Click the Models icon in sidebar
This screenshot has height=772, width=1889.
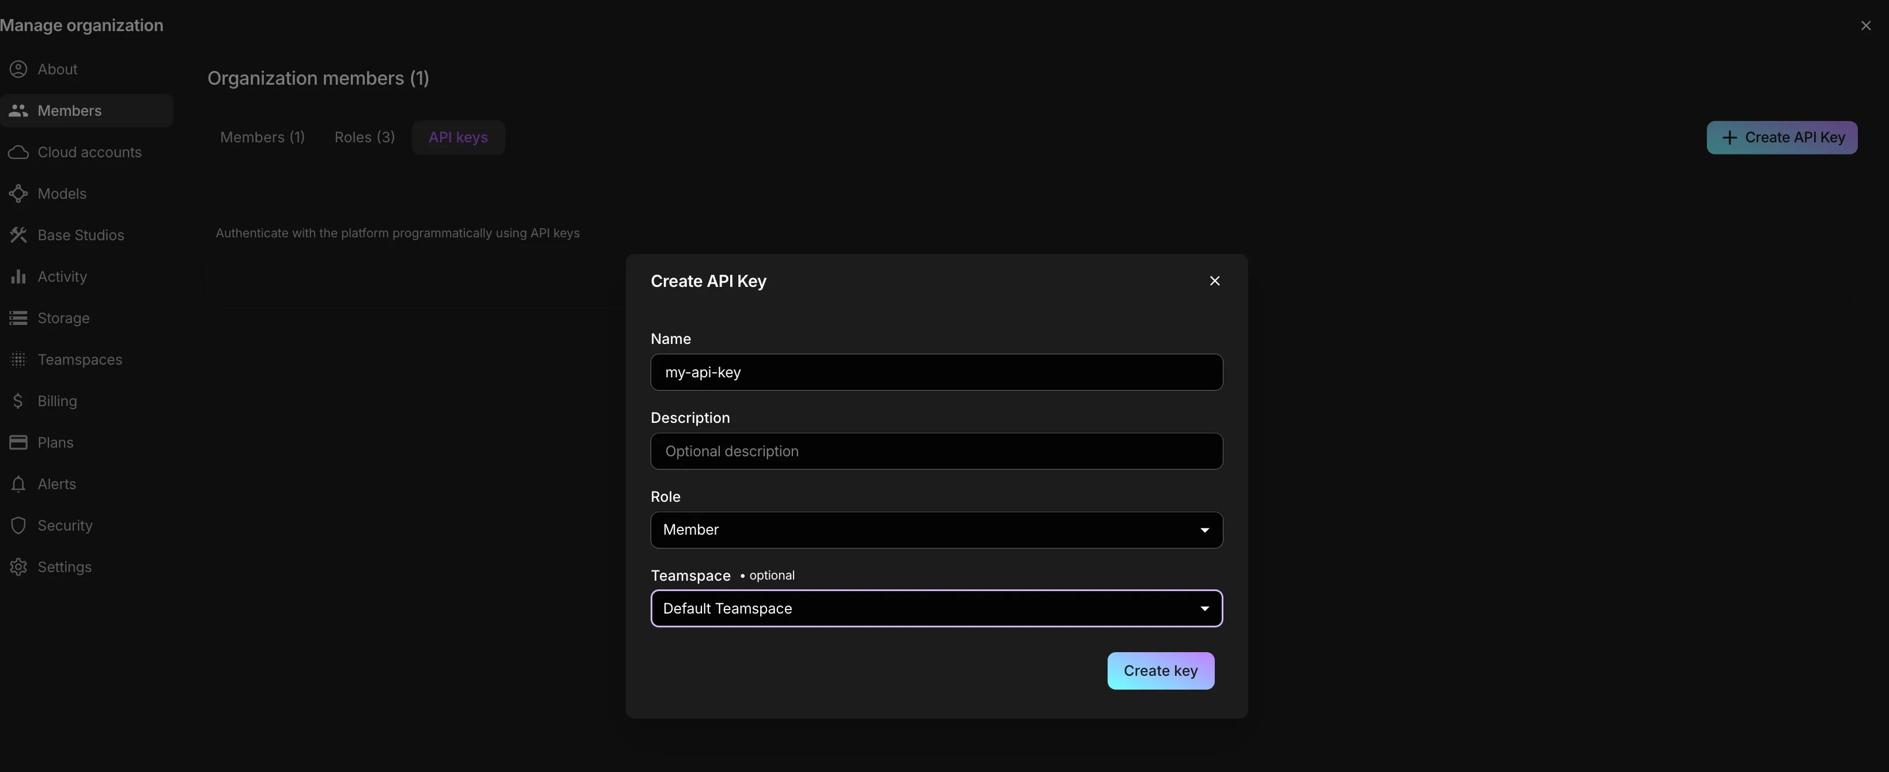tap(18, 194)
